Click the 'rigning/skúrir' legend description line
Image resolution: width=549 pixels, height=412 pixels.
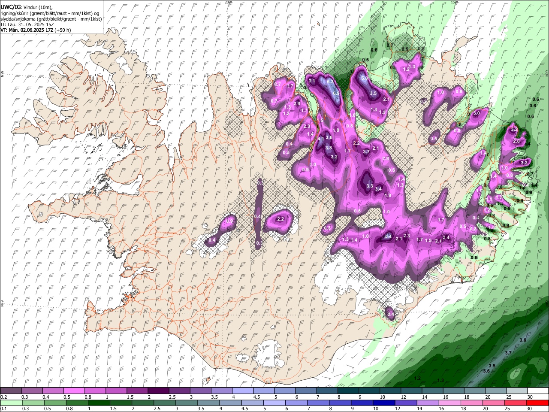[x=50, y=13]
